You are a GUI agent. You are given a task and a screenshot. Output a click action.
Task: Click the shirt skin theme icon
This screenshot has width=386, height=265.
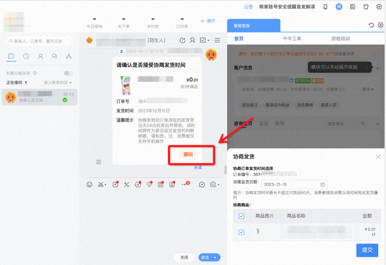click(366, 6)
